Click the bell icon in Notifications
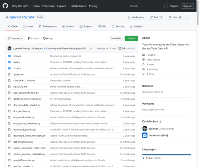199x167 pixels. (x=129, y=17)
